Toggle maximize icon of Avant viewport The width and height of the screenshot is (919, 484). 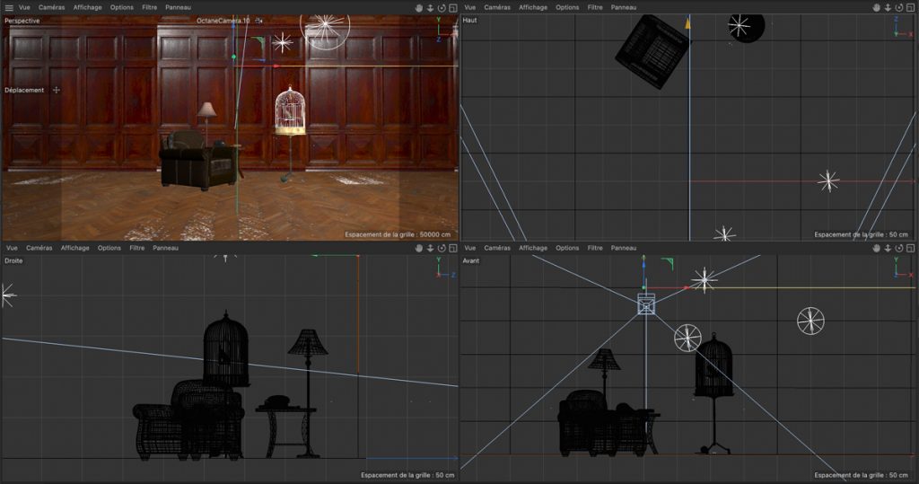pyautogui.click(x=910, y=248)
